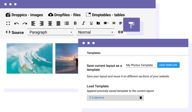The width and height of the screenshot is (192, 112).
Task: Click the cloud download icon beside Dropfiles
Action: tap(51, 15)
